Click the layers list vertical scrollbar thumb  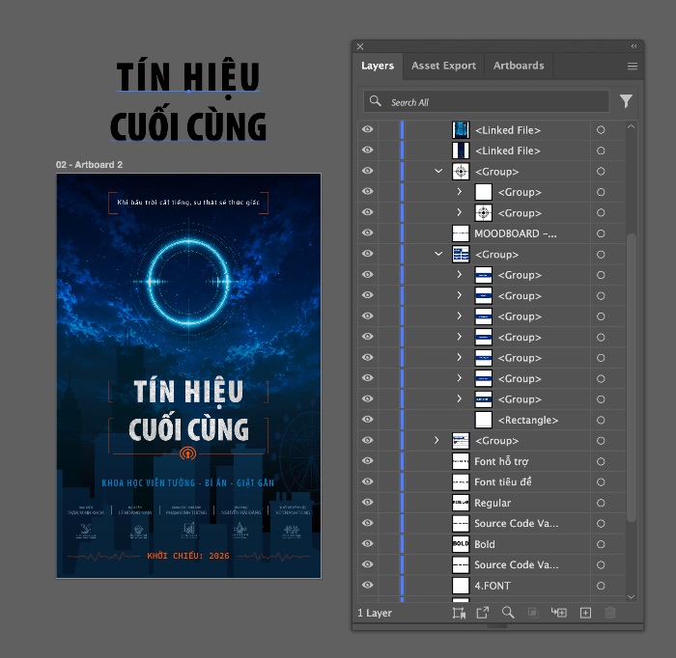(632, 377)
